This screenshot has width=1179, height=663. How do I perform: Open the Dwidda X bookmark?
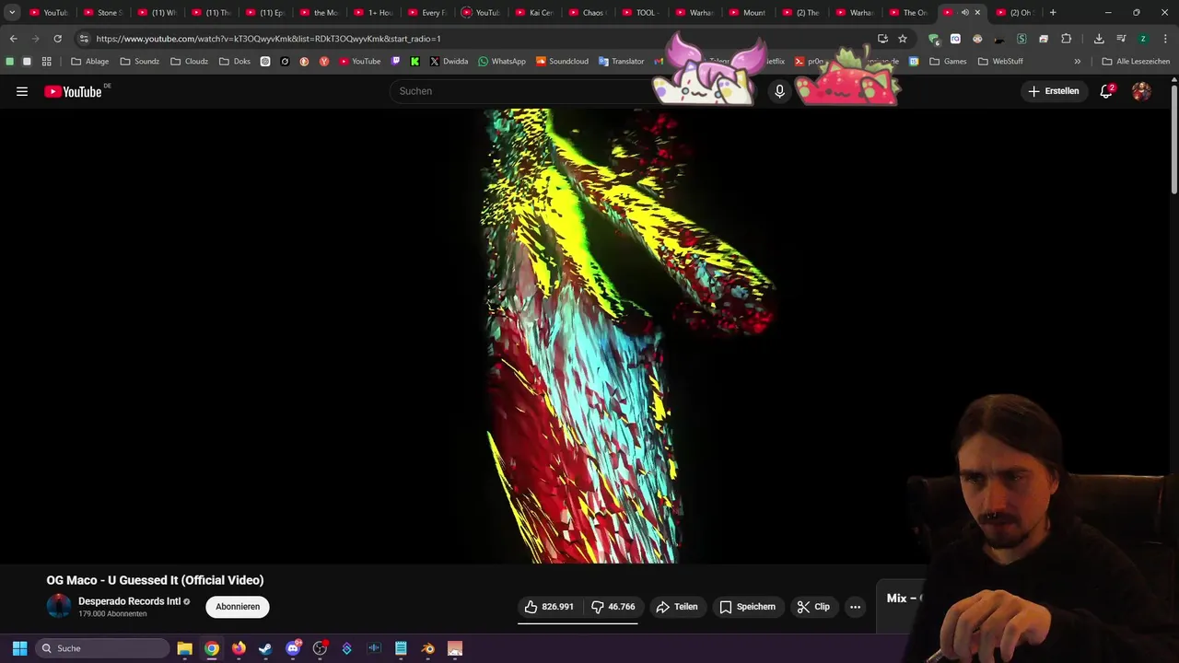(x=449, y=61)
